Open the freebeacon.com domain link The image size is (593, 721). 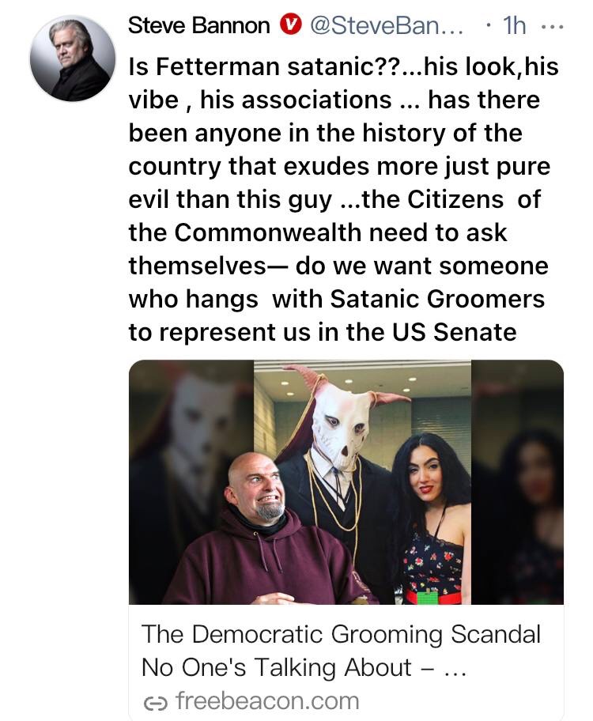click(267, 701)
